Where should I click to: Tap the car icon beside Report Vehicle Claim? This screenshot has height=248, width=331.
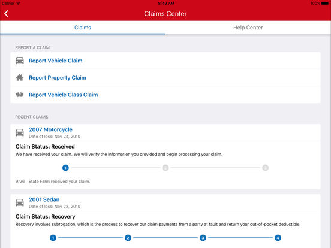(20, 61)
